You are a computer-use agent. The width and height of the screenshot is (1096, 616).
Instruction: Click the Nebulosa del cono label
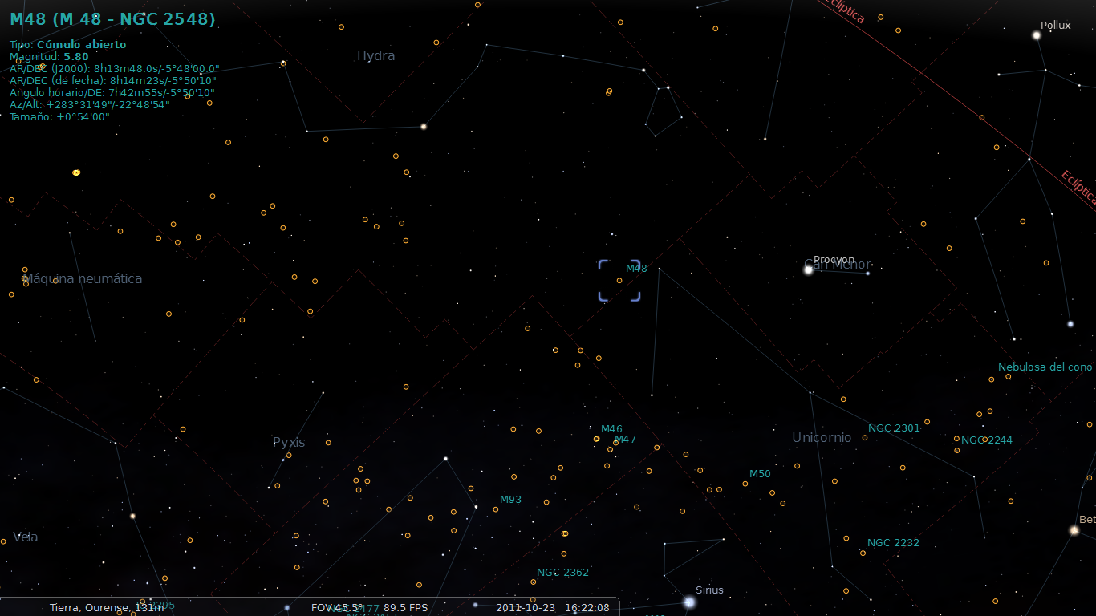[x=1047, y=367]
